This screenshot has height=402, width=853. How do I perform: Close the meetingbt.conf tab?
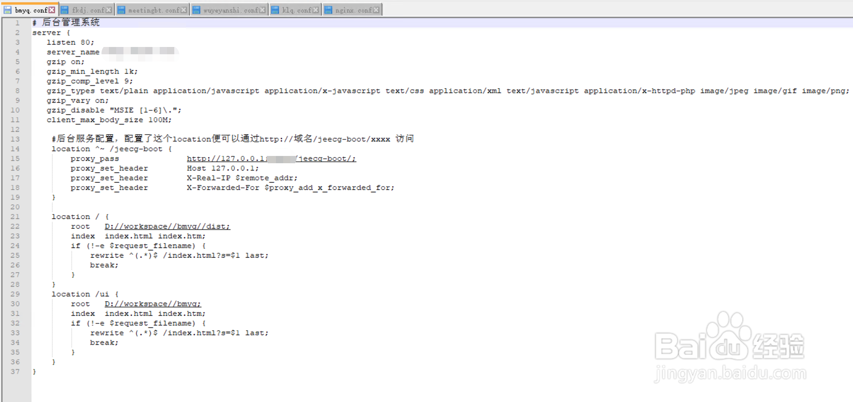point(183,10)
